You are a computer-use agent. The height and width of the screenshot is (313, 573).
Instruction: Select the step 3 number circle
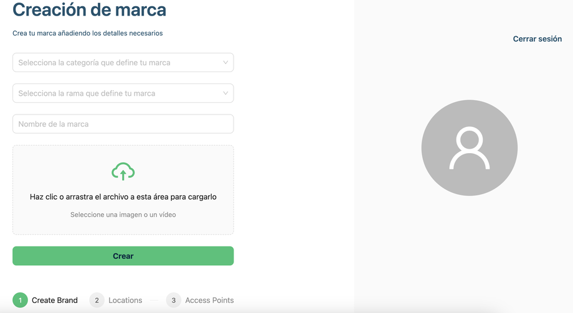pyautogui.click(x=174, y=300)
